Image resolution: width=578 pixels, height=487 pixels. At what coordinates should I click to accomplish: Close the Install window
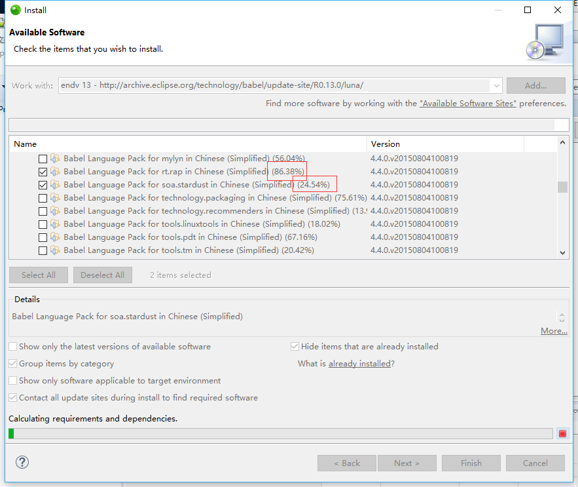pyautogui.click(x=558, y=10)
